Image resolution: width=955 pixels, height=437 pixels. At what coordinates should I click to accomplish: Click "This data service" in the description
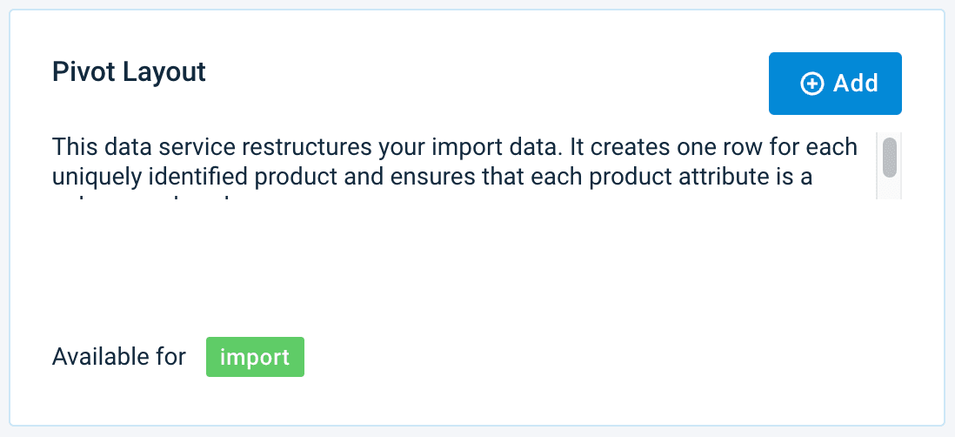click(127, 146)
